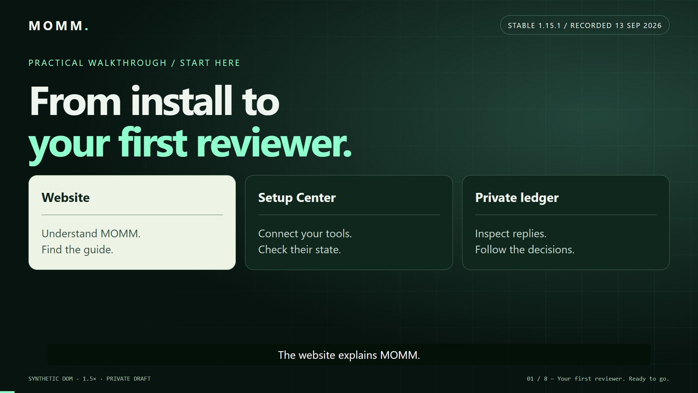Click 'Follow the decisions.' text

[525, 250]
